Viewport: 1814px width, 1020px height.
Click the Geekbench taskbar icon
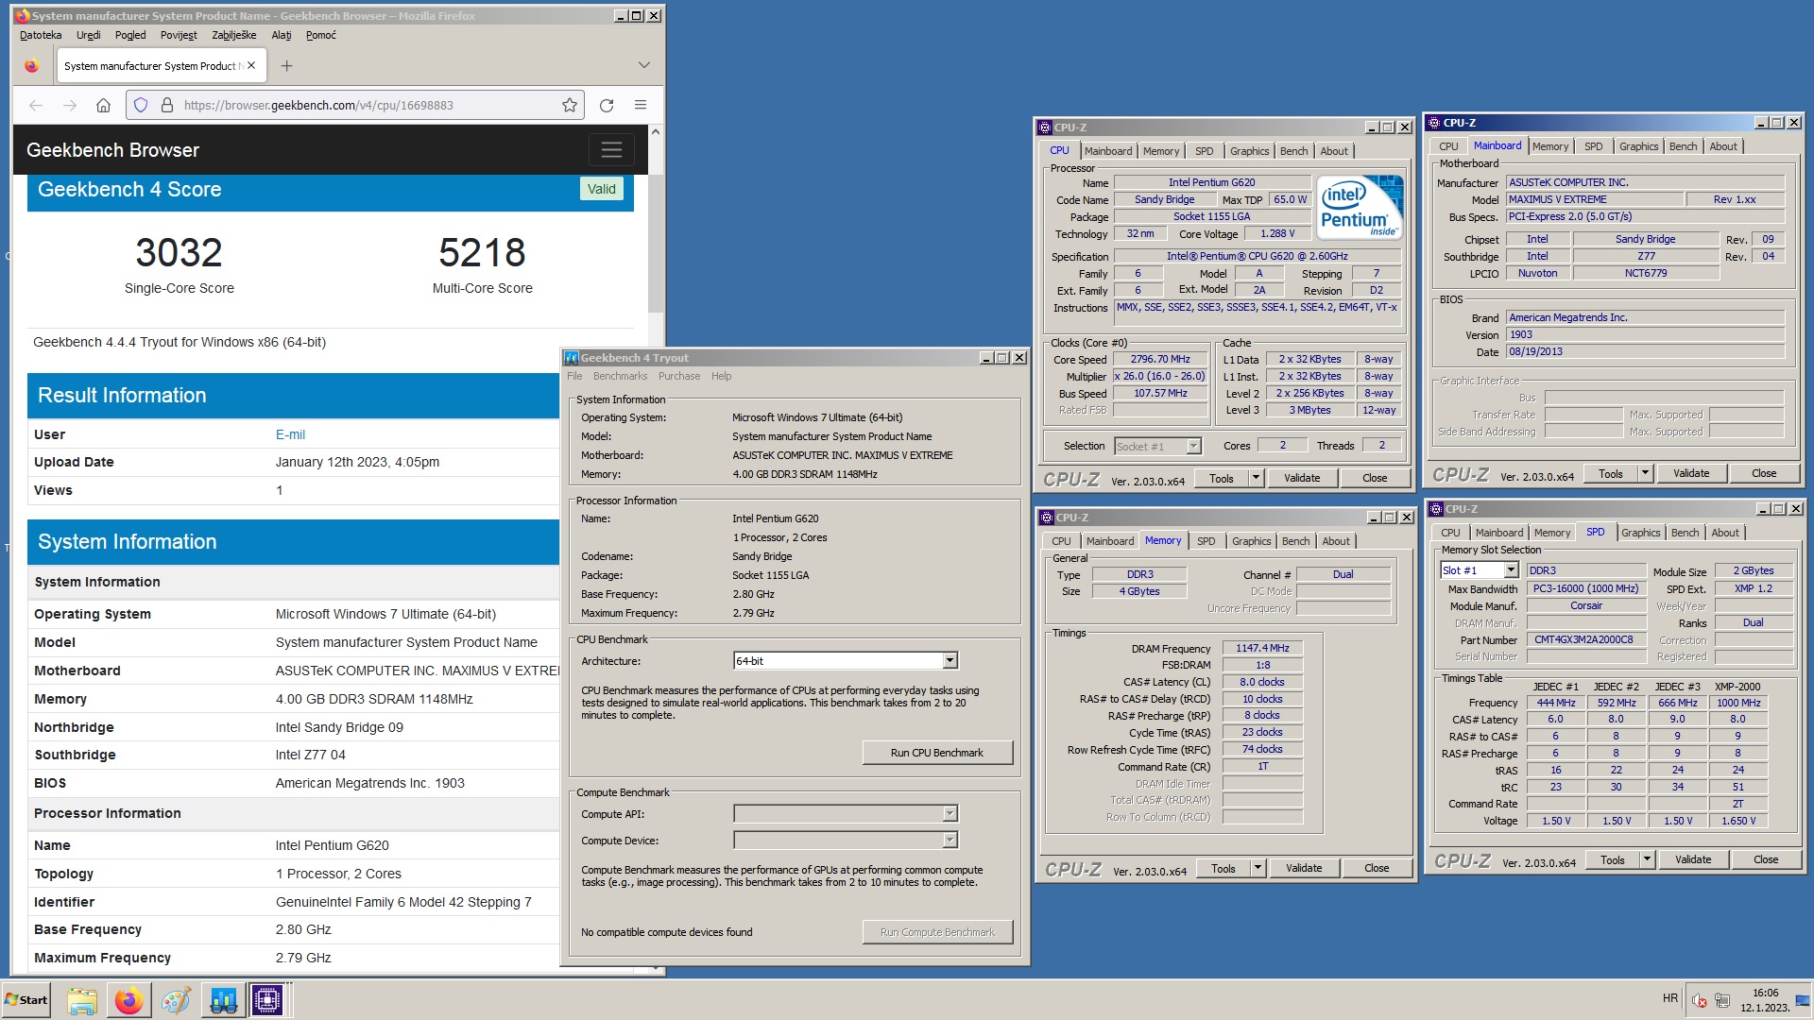223,1000
